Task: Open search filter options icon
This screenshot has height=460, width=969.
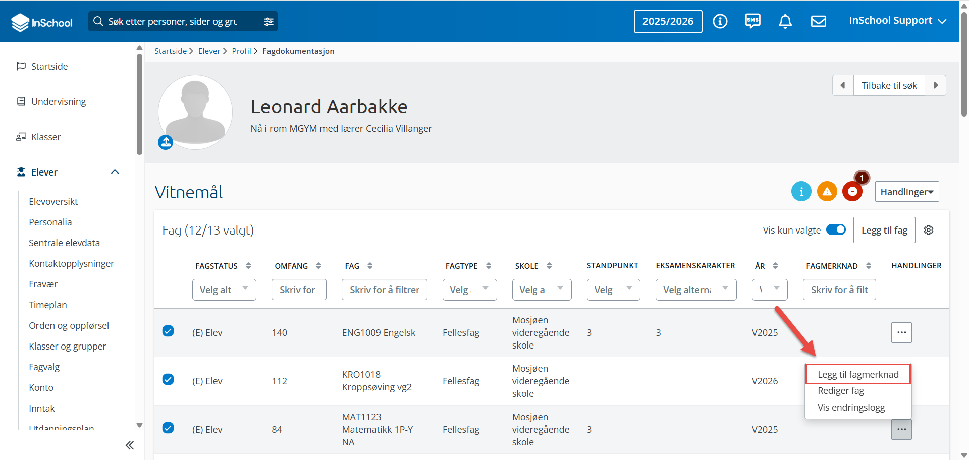Action: (x=268, y=22)
